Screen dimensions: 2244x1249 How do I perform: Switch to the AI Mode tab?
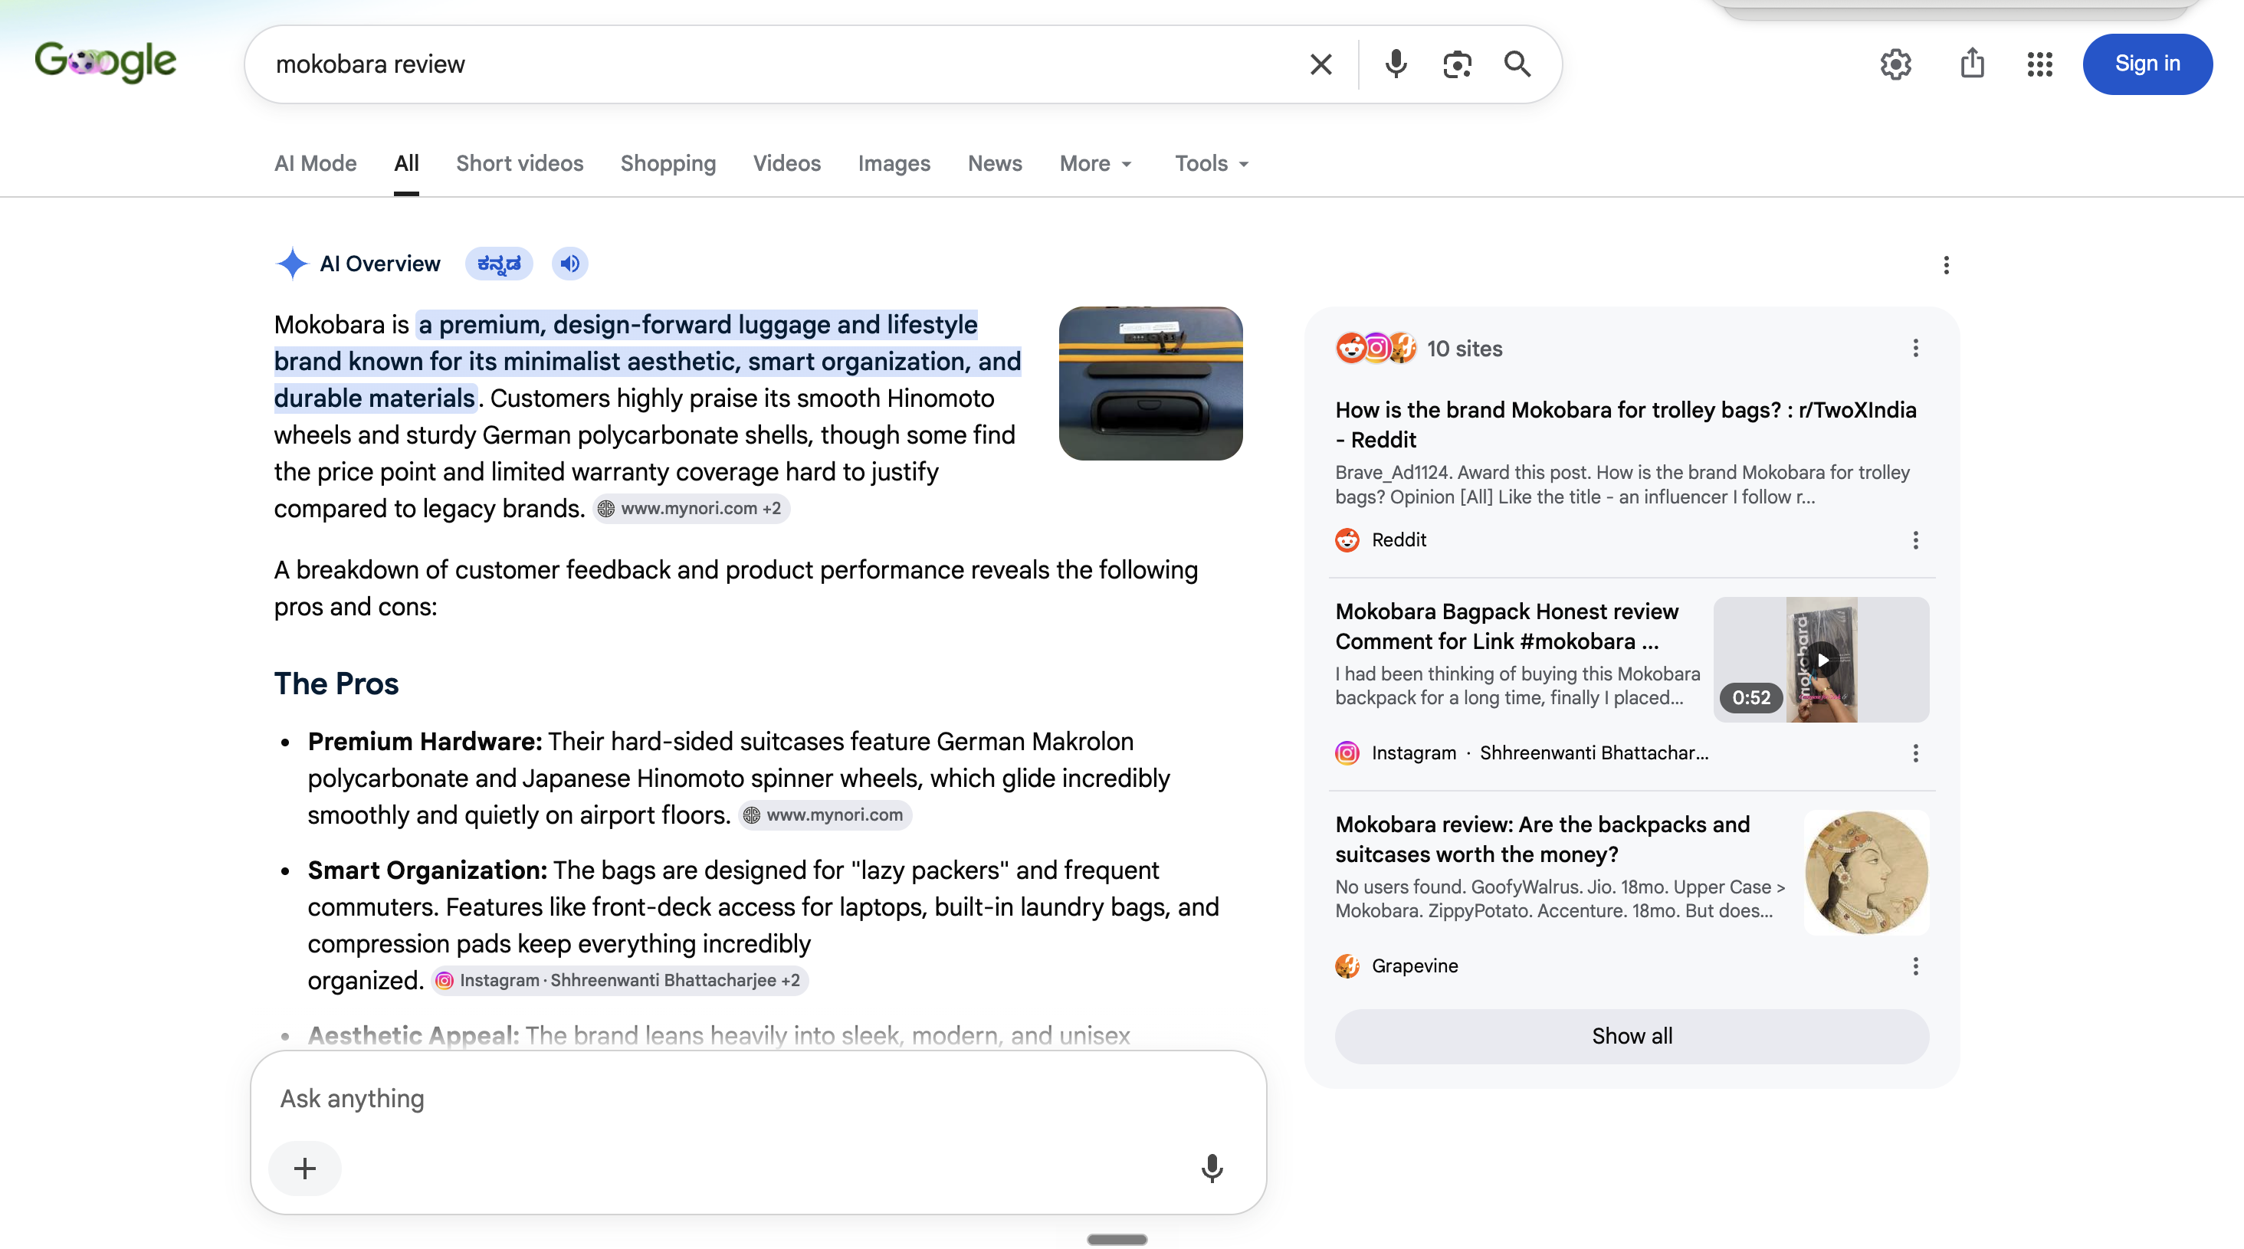point(315,164)
